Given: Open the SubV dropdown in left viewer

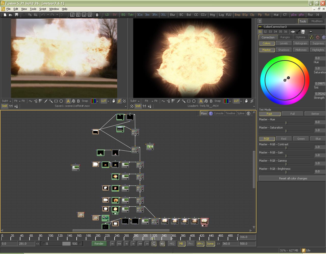Looking at the screenshot, I should pyautogui.click(x=6, y=101).
